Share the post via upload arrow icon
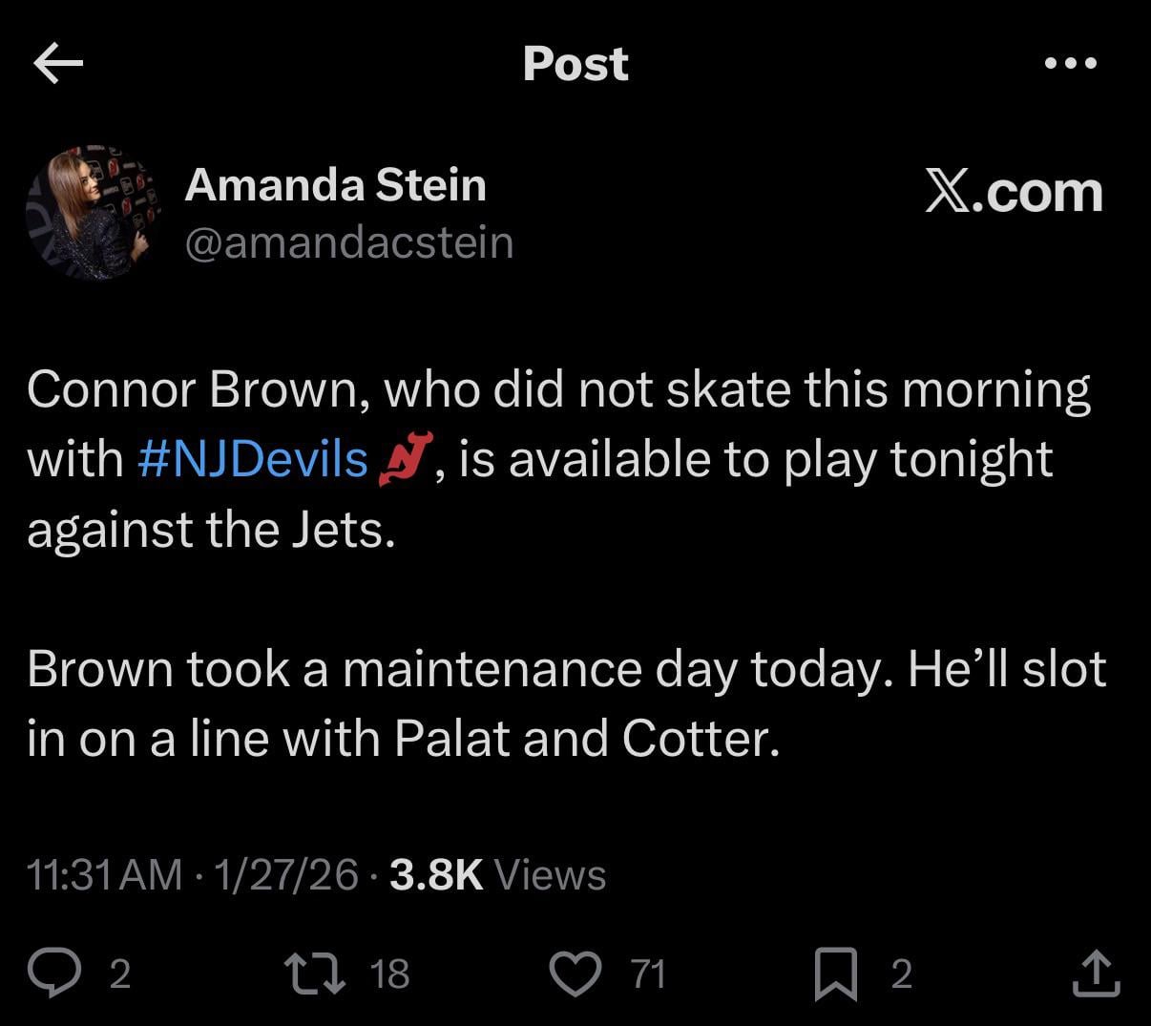 point(1096,974)
